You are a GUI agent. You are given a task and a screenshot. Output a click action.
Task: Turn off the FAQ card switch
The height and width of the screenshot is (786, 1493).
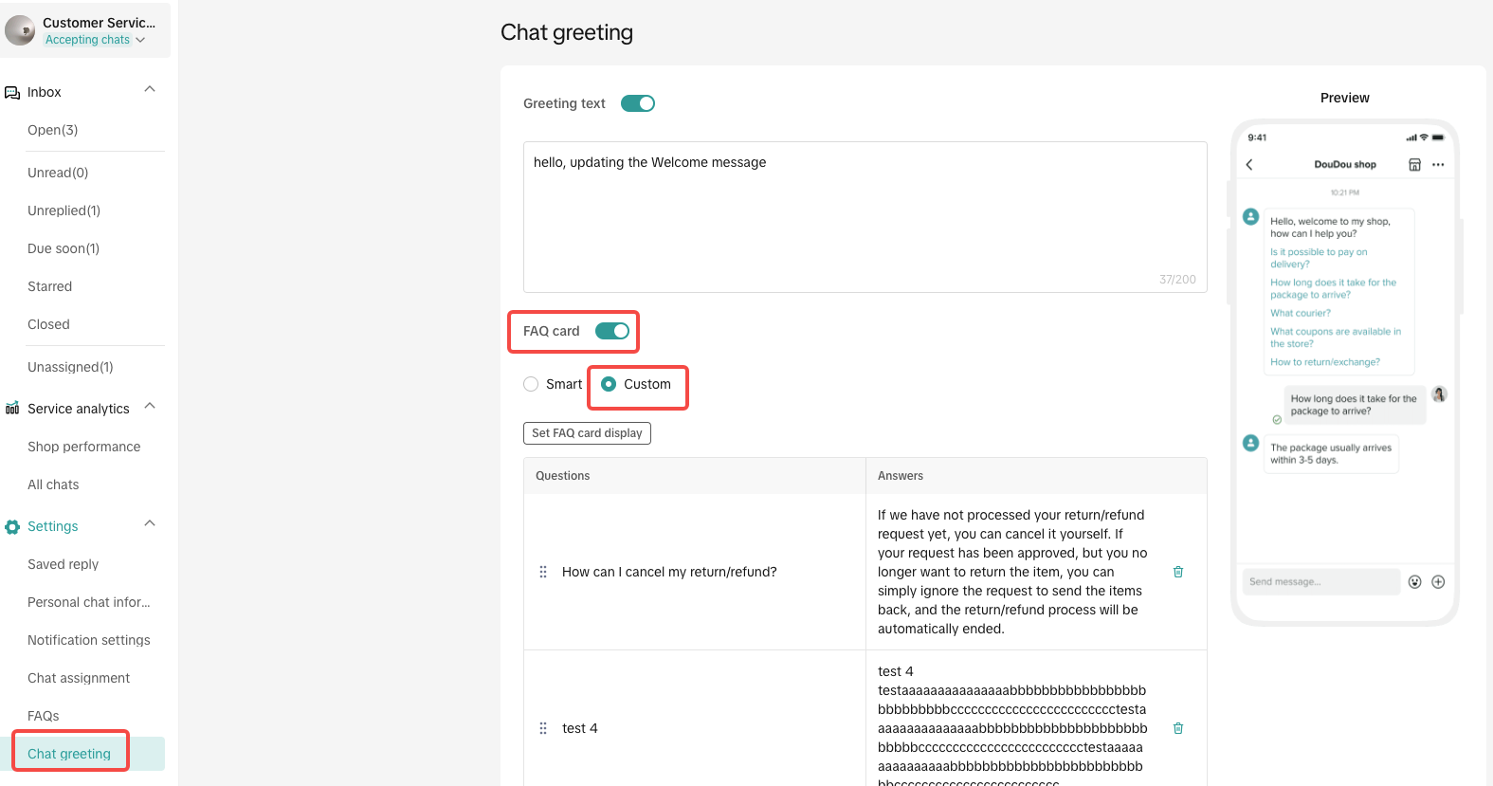click(612, 331)
